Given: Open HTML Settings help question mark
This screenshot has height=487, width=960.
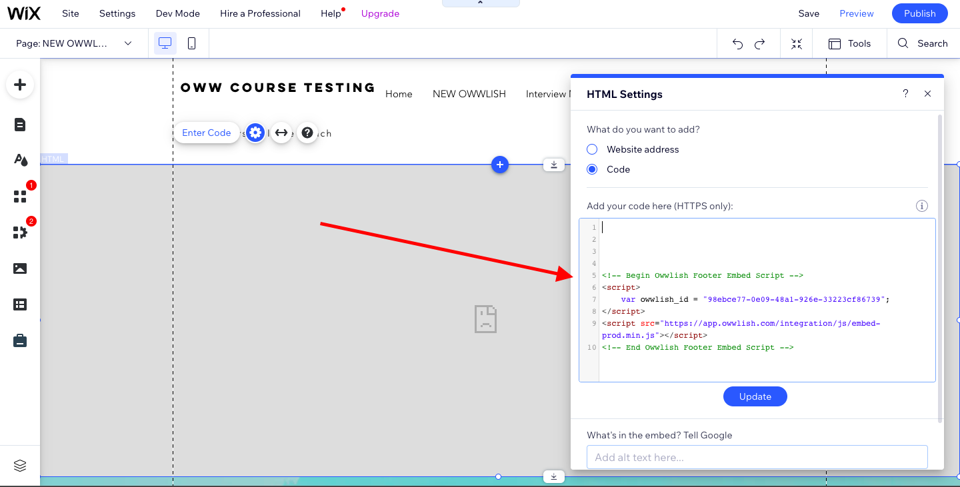Looking at the screenshot, I should tap(905, 94).
